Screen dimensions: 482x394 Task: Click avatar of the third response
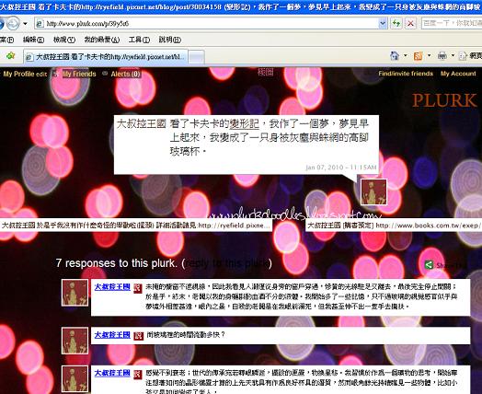point(75,379)
